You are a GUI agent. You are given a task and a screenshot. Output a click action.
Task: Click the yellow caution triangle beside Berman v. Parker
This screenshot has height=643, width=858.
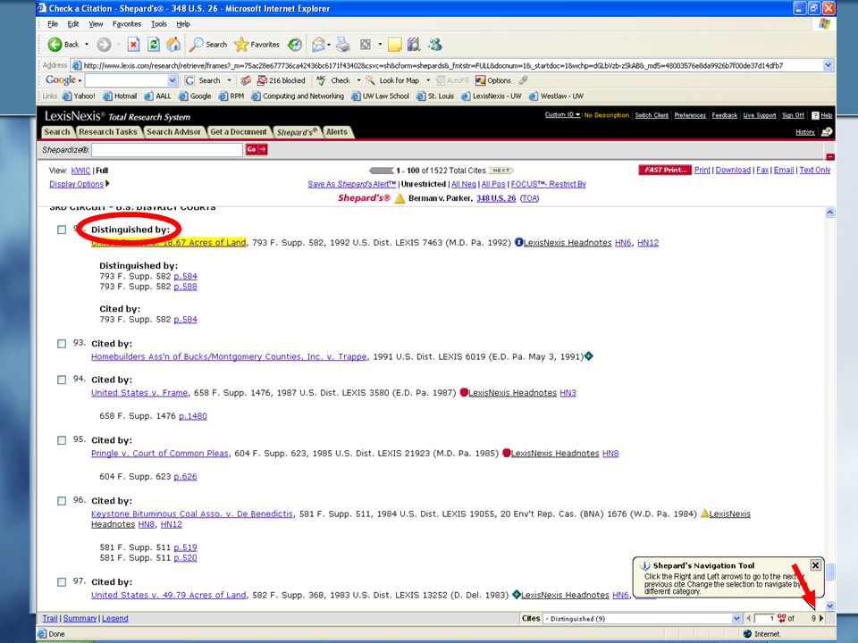click(x=400, y=198)
